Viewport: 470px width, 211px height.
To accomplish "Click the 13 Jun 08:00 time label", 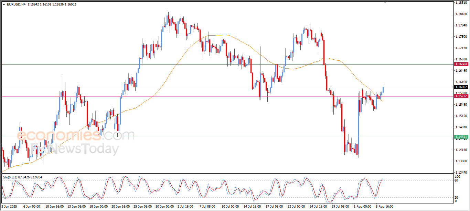I will coord(76,207).
